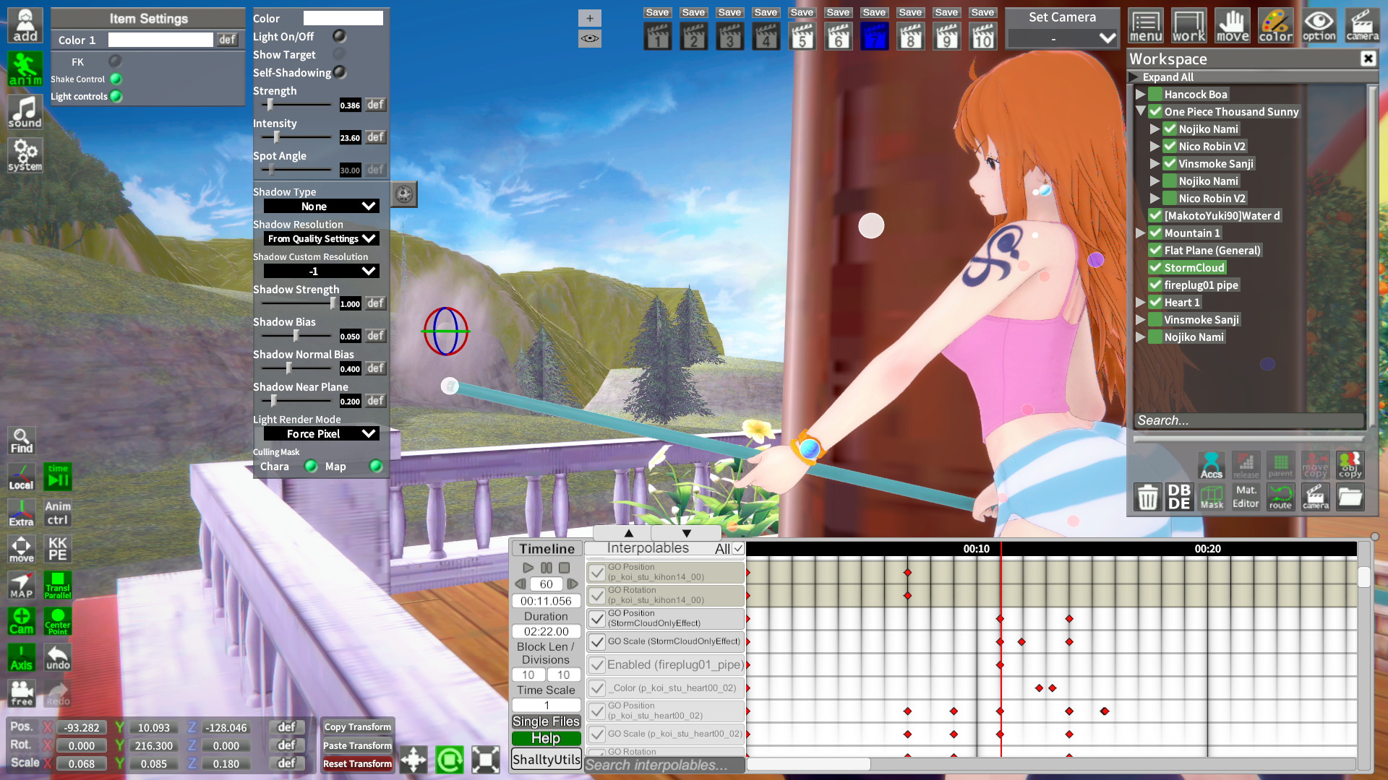Screen dimensions: 1388x780
Task: Open the color tab in top toolbar
Action: tap(1276, 27)
